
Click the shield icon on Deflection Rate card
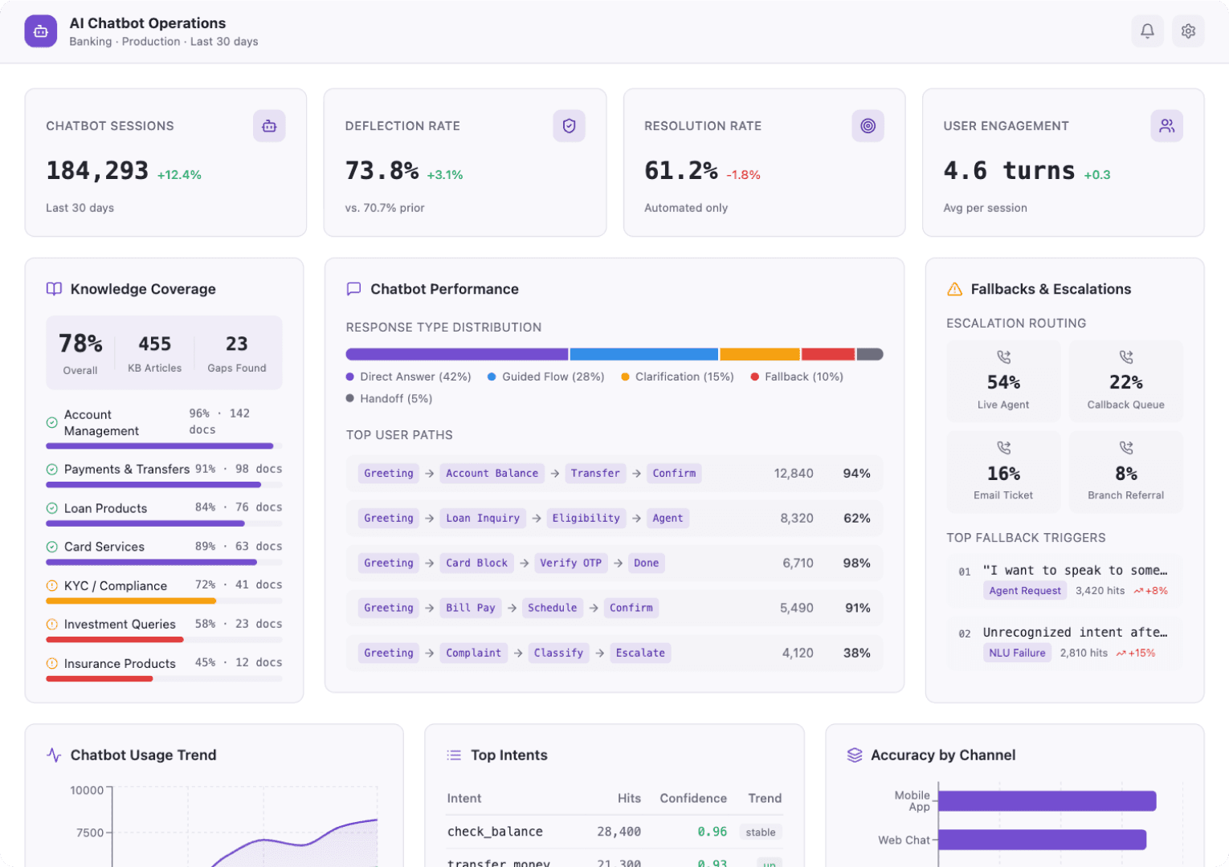[x=569, y=125]
